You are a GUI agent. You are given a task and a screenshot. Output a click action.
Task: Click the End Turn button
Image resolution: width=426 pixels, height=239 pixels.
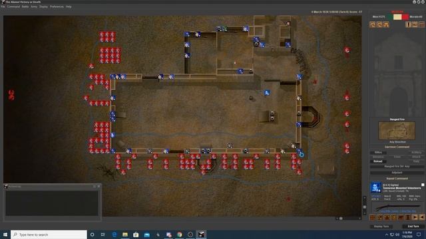[413, 226]
